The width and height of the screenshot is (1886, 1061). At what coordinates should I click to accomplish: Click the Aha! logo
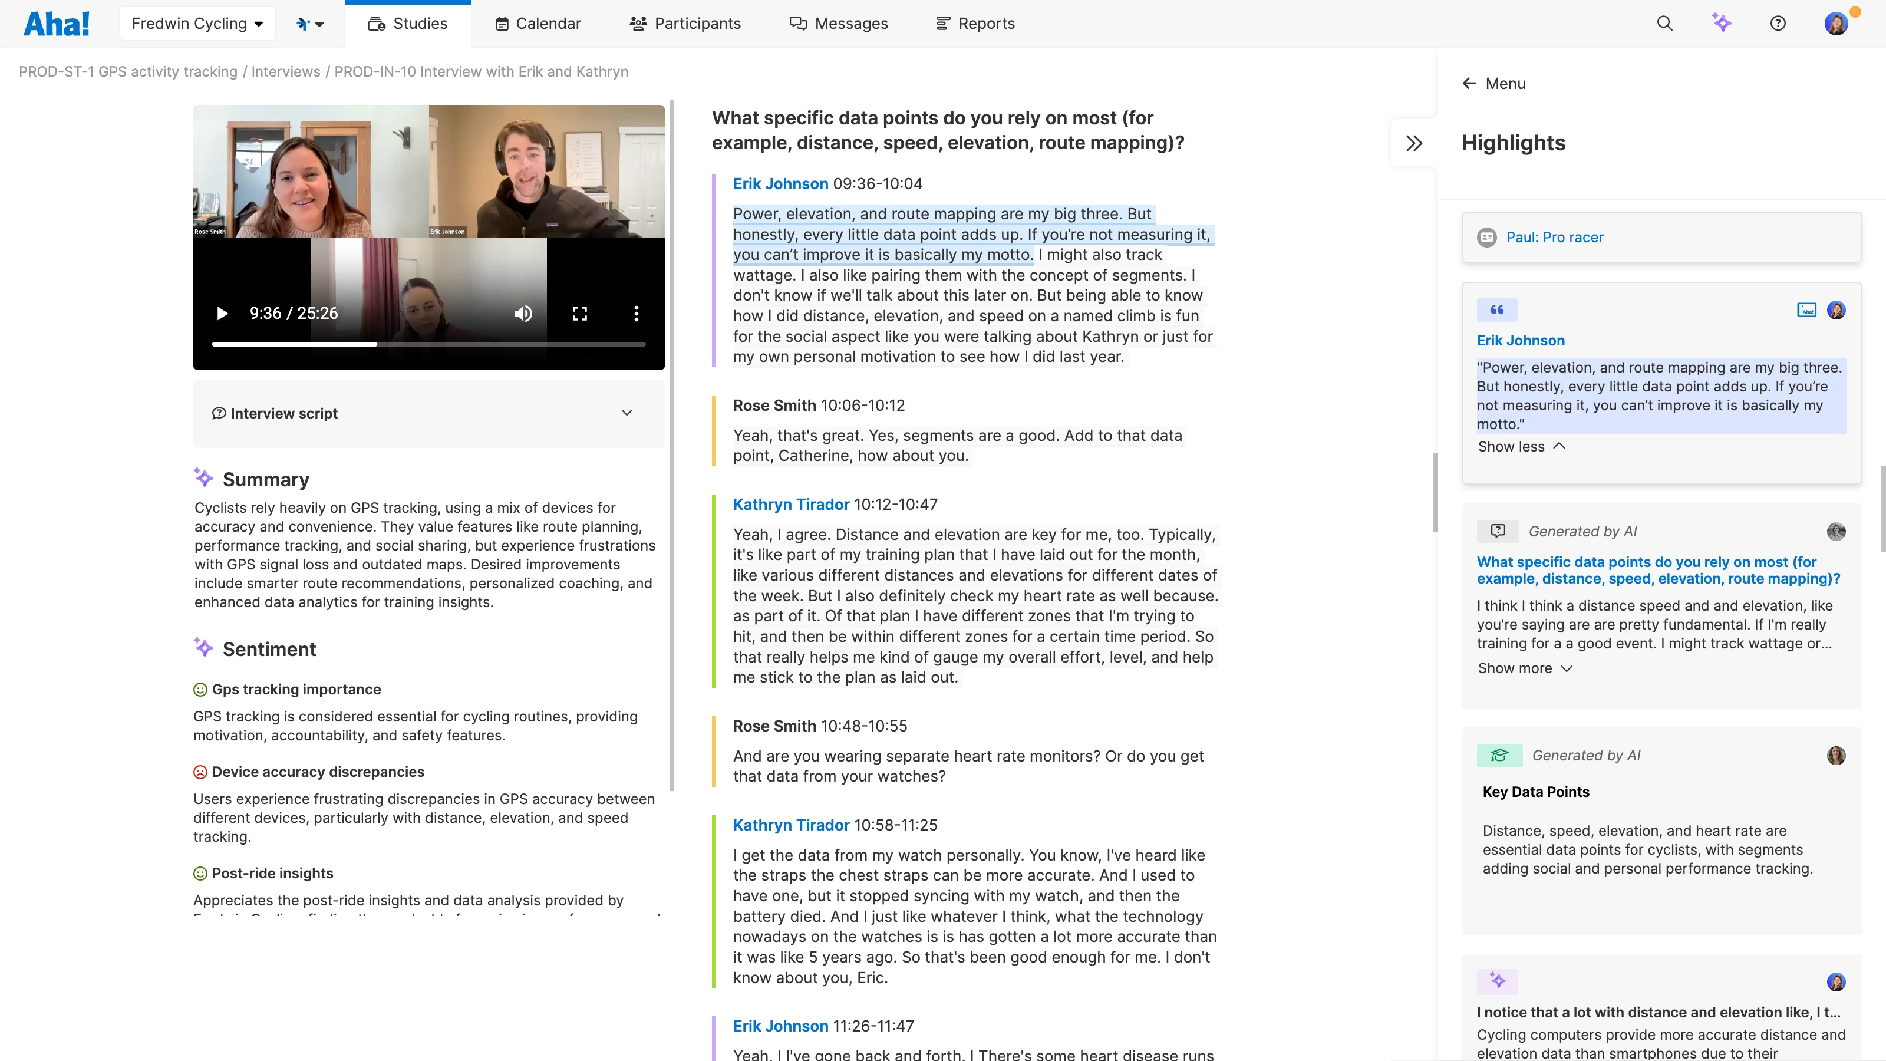point(57,24)
